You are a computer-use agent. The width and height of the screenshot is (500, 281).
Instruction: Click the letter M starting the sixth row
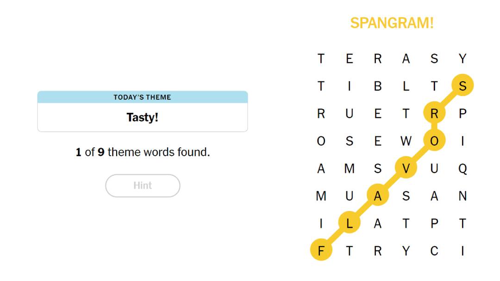coord(321,195)
